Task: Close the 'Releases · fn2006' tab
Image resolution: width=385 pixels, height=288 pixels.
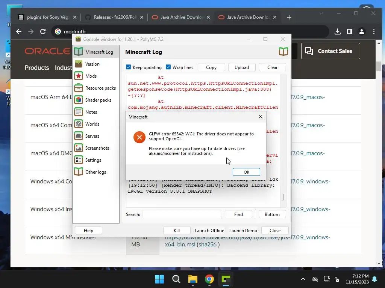Action: (x=142, y=17)
